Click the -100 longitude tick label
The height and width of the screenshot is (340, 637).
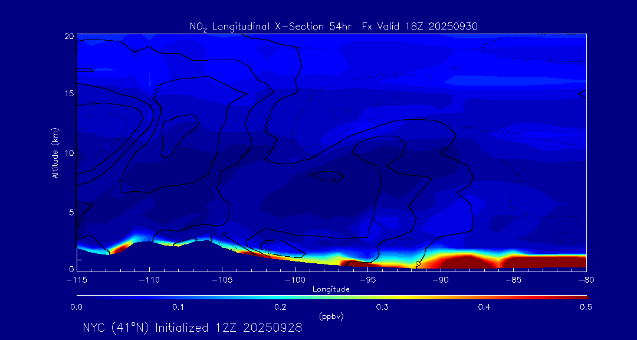coord(295,279)
